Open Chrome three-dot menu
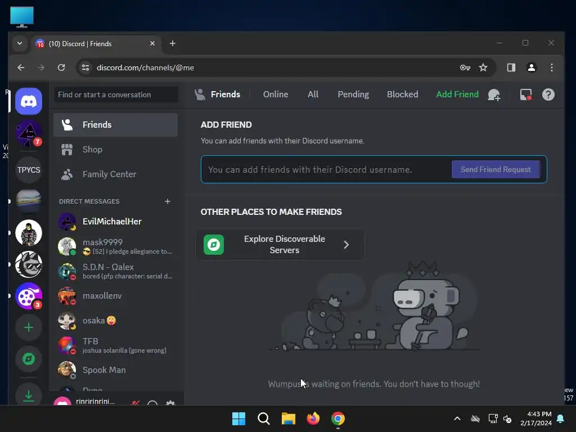The width and height of the screenshot is (576, 432). click(x=551, y=67)
